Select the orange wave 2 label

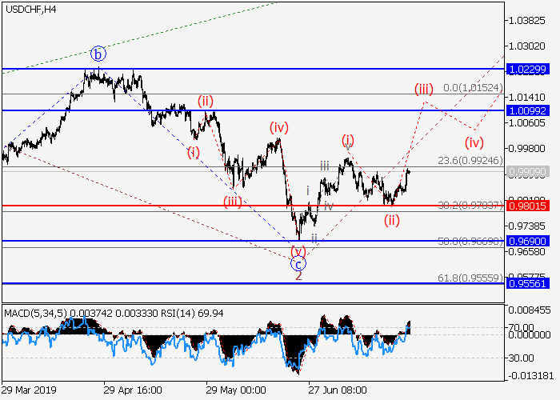click(x=298, y=277)
